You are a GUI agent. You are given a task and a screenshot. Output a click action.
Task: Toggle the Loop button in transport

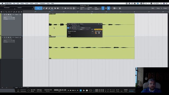(91, 91)
